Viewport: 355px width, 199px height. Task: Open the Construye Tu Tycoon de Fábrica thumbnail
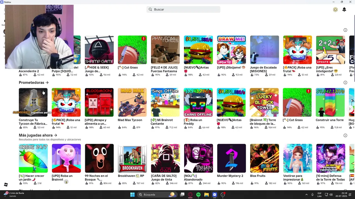(x=33, y=102)
